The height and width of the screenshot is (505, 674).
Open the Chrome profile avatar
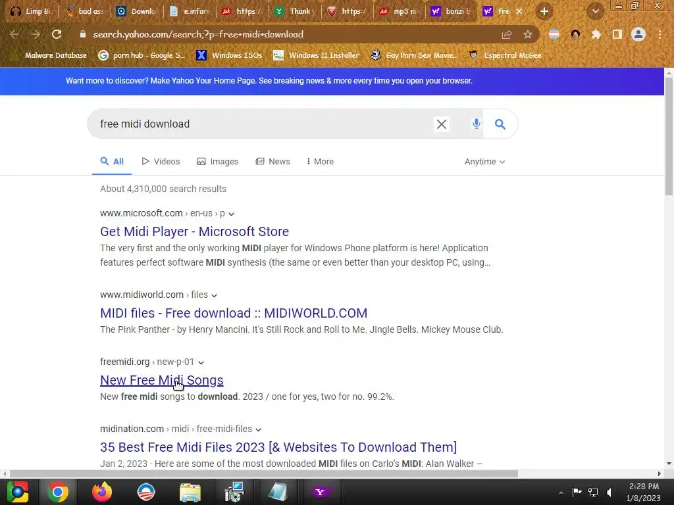click(638, 34)
